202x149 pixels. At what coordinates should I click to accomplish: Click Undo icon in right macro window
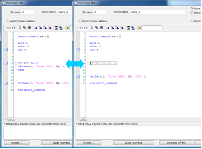coord(81,28)
